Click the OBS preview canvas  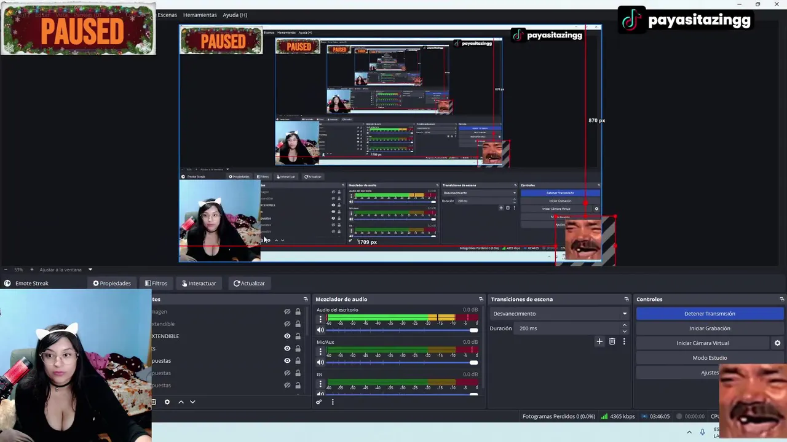coord(390,144)
